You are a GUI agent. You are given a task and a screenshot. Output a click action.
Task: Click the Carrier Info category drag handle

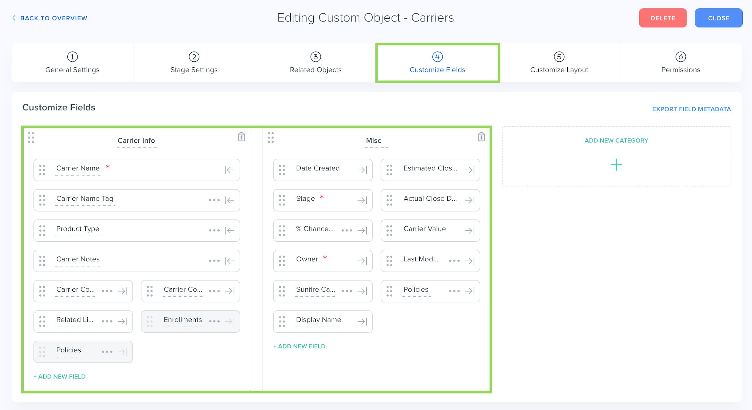[x=31, y=138]
